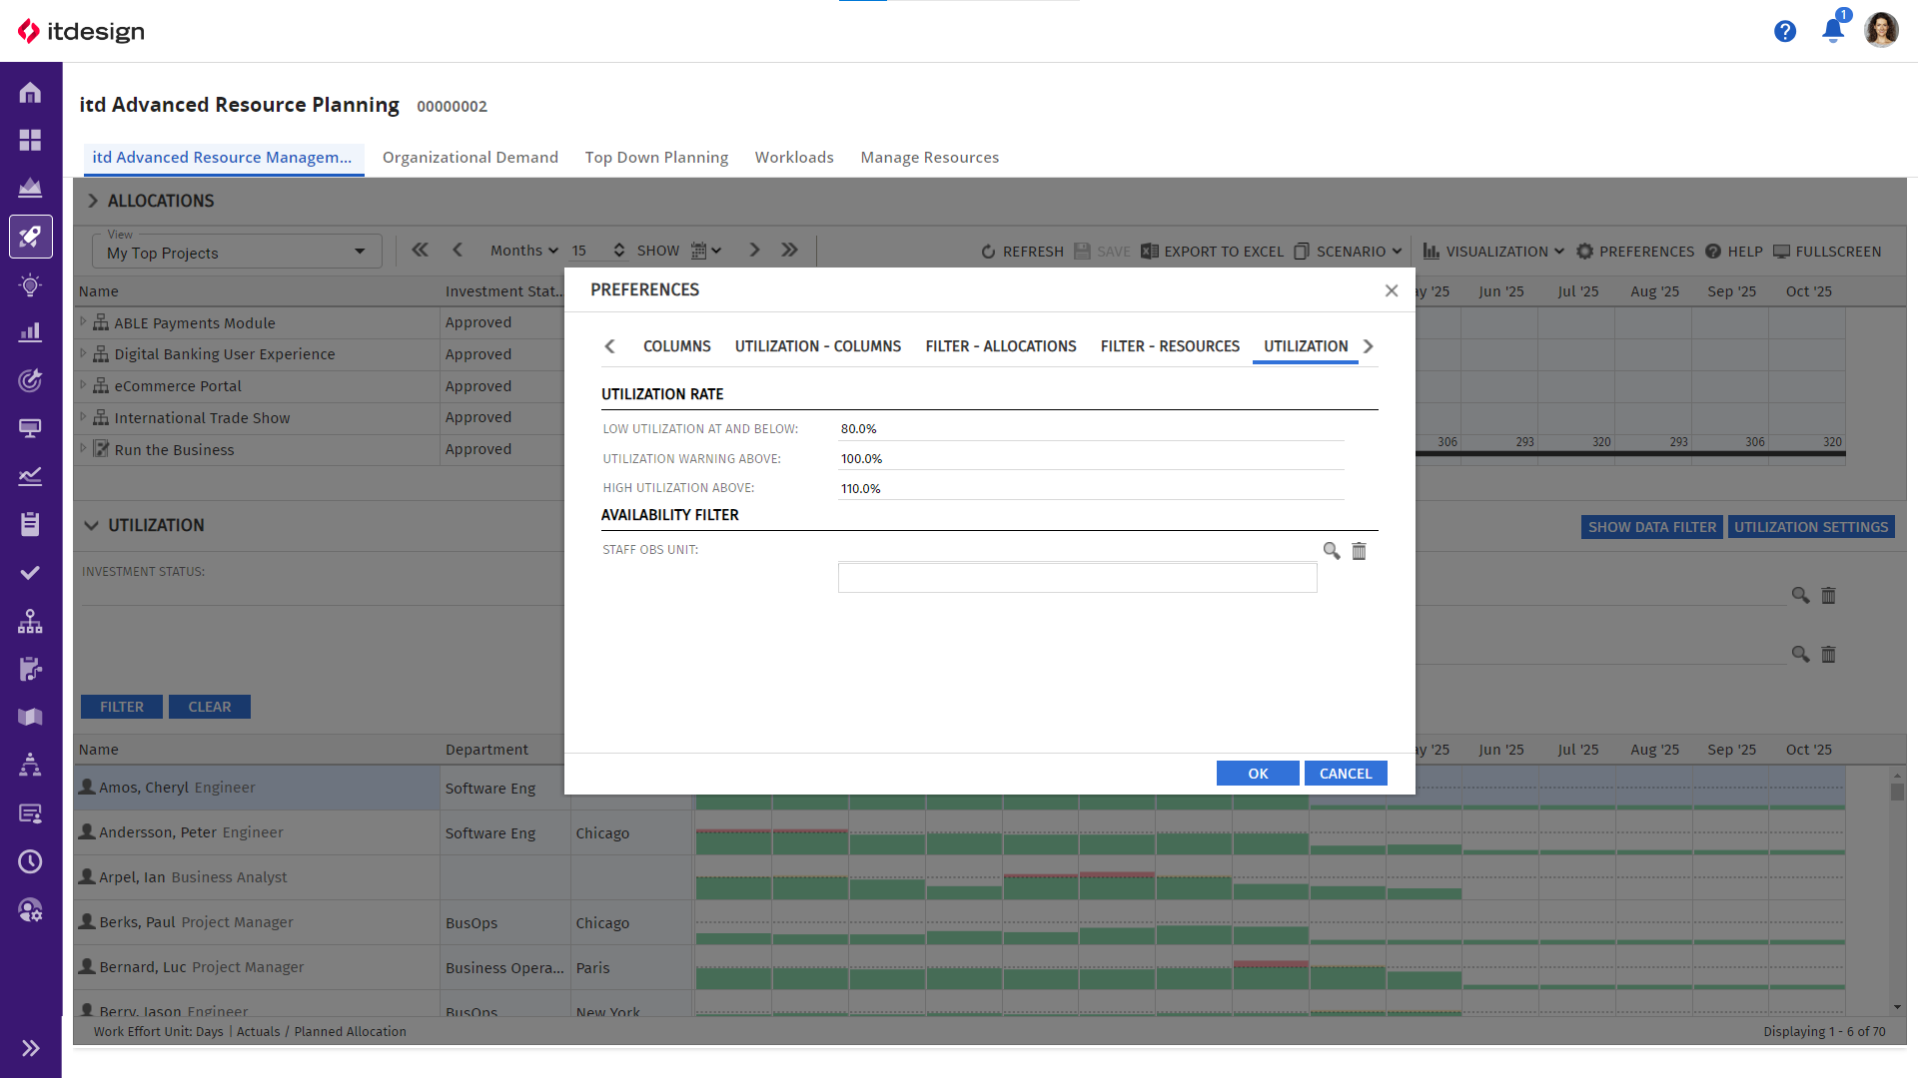Select the rocket icon in sidebar

pyautogui.click(x=30, y=237)
